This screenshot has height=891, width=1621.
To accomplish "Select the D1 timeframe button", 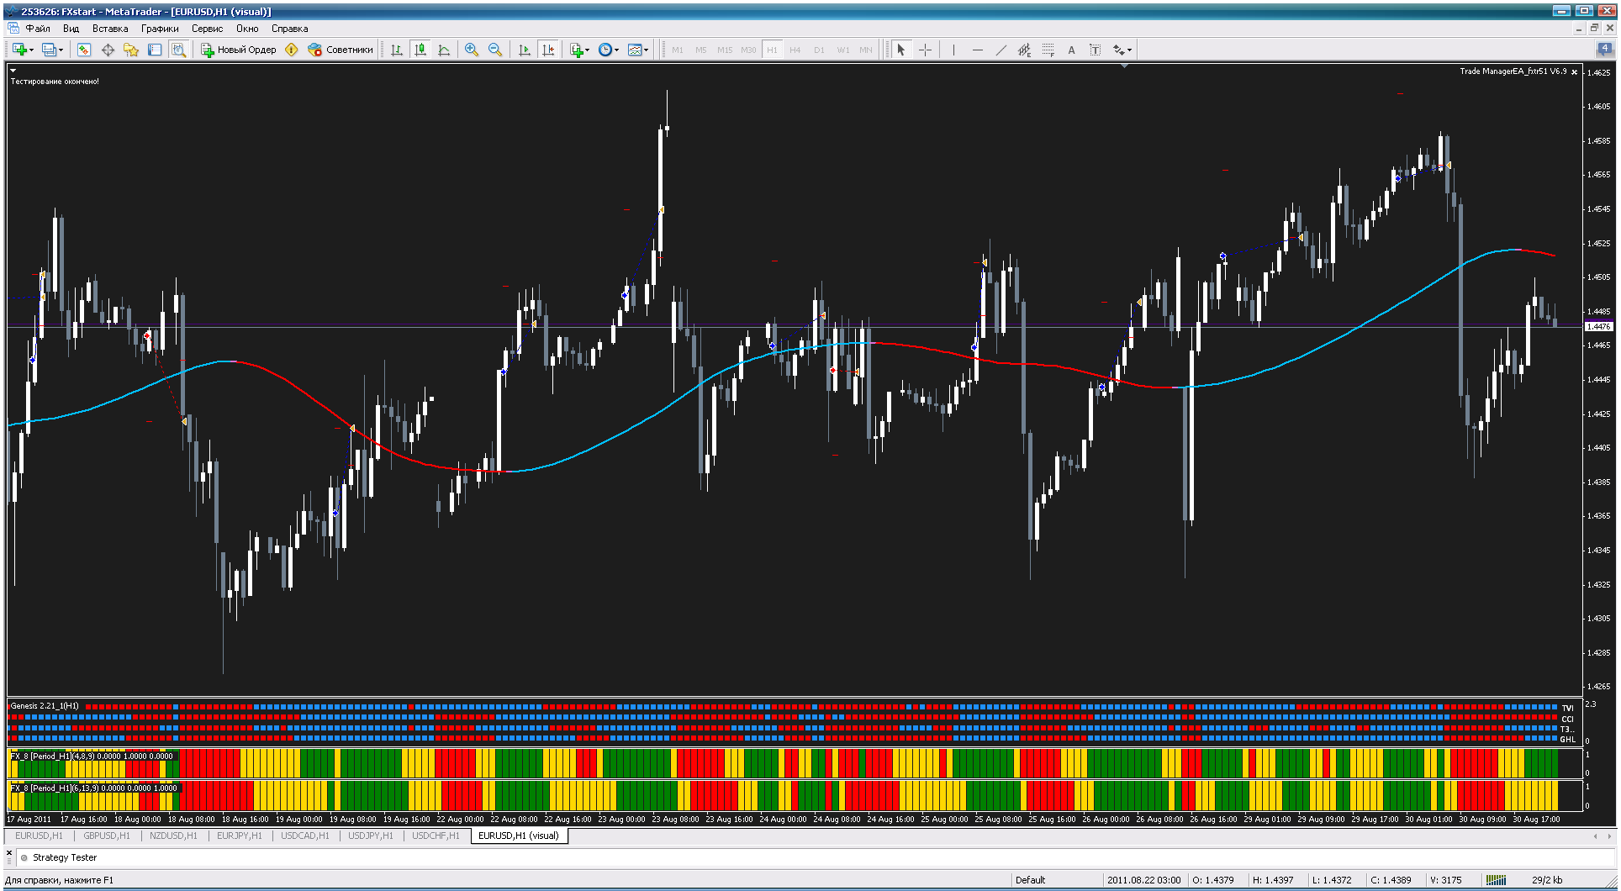I will pos(819,50).
